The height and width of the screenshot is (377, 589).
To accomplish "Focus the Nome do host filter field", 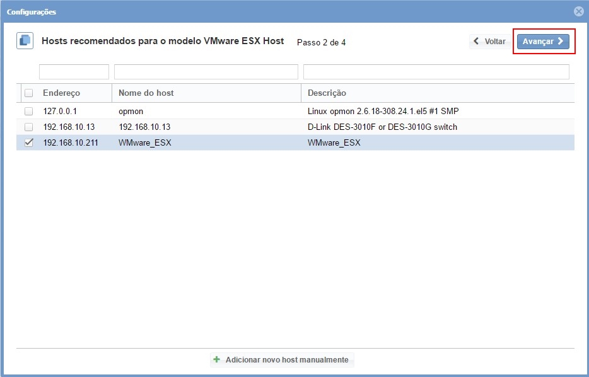I will [x=206, y=72].
